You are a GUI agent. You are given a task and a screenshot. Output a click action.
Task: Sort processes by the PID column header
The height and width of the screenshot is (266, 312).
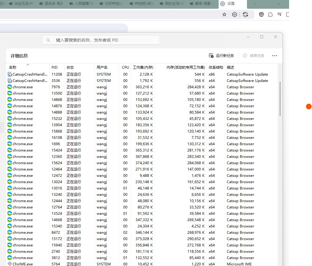[x=57, y=67]
